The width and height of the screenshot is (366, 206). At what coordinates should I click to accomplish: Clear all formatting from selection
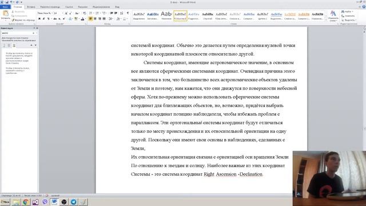(x=85, y=13)
